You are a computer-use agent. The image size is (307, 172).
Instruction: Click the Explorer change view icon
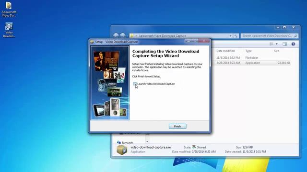point(272,44)
